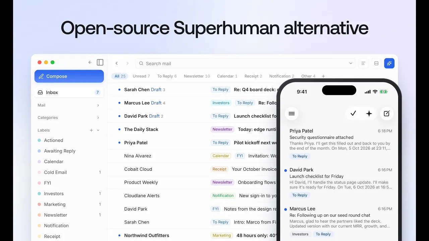Open the Newsletter tab
Screen dimensions: 429x241
(x=197, y=76)
